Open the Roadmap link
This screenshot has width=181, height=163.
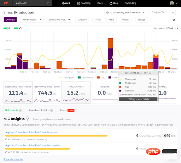(84, 3)
